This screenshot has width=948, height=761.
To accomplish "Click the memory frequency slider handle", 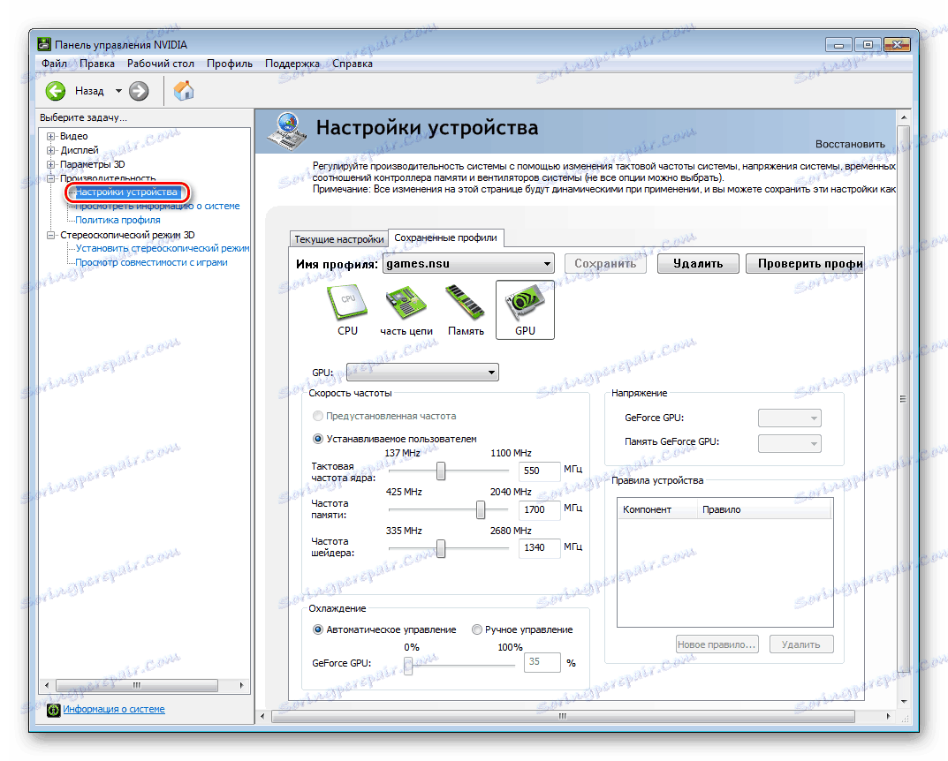I will point(480,509).
